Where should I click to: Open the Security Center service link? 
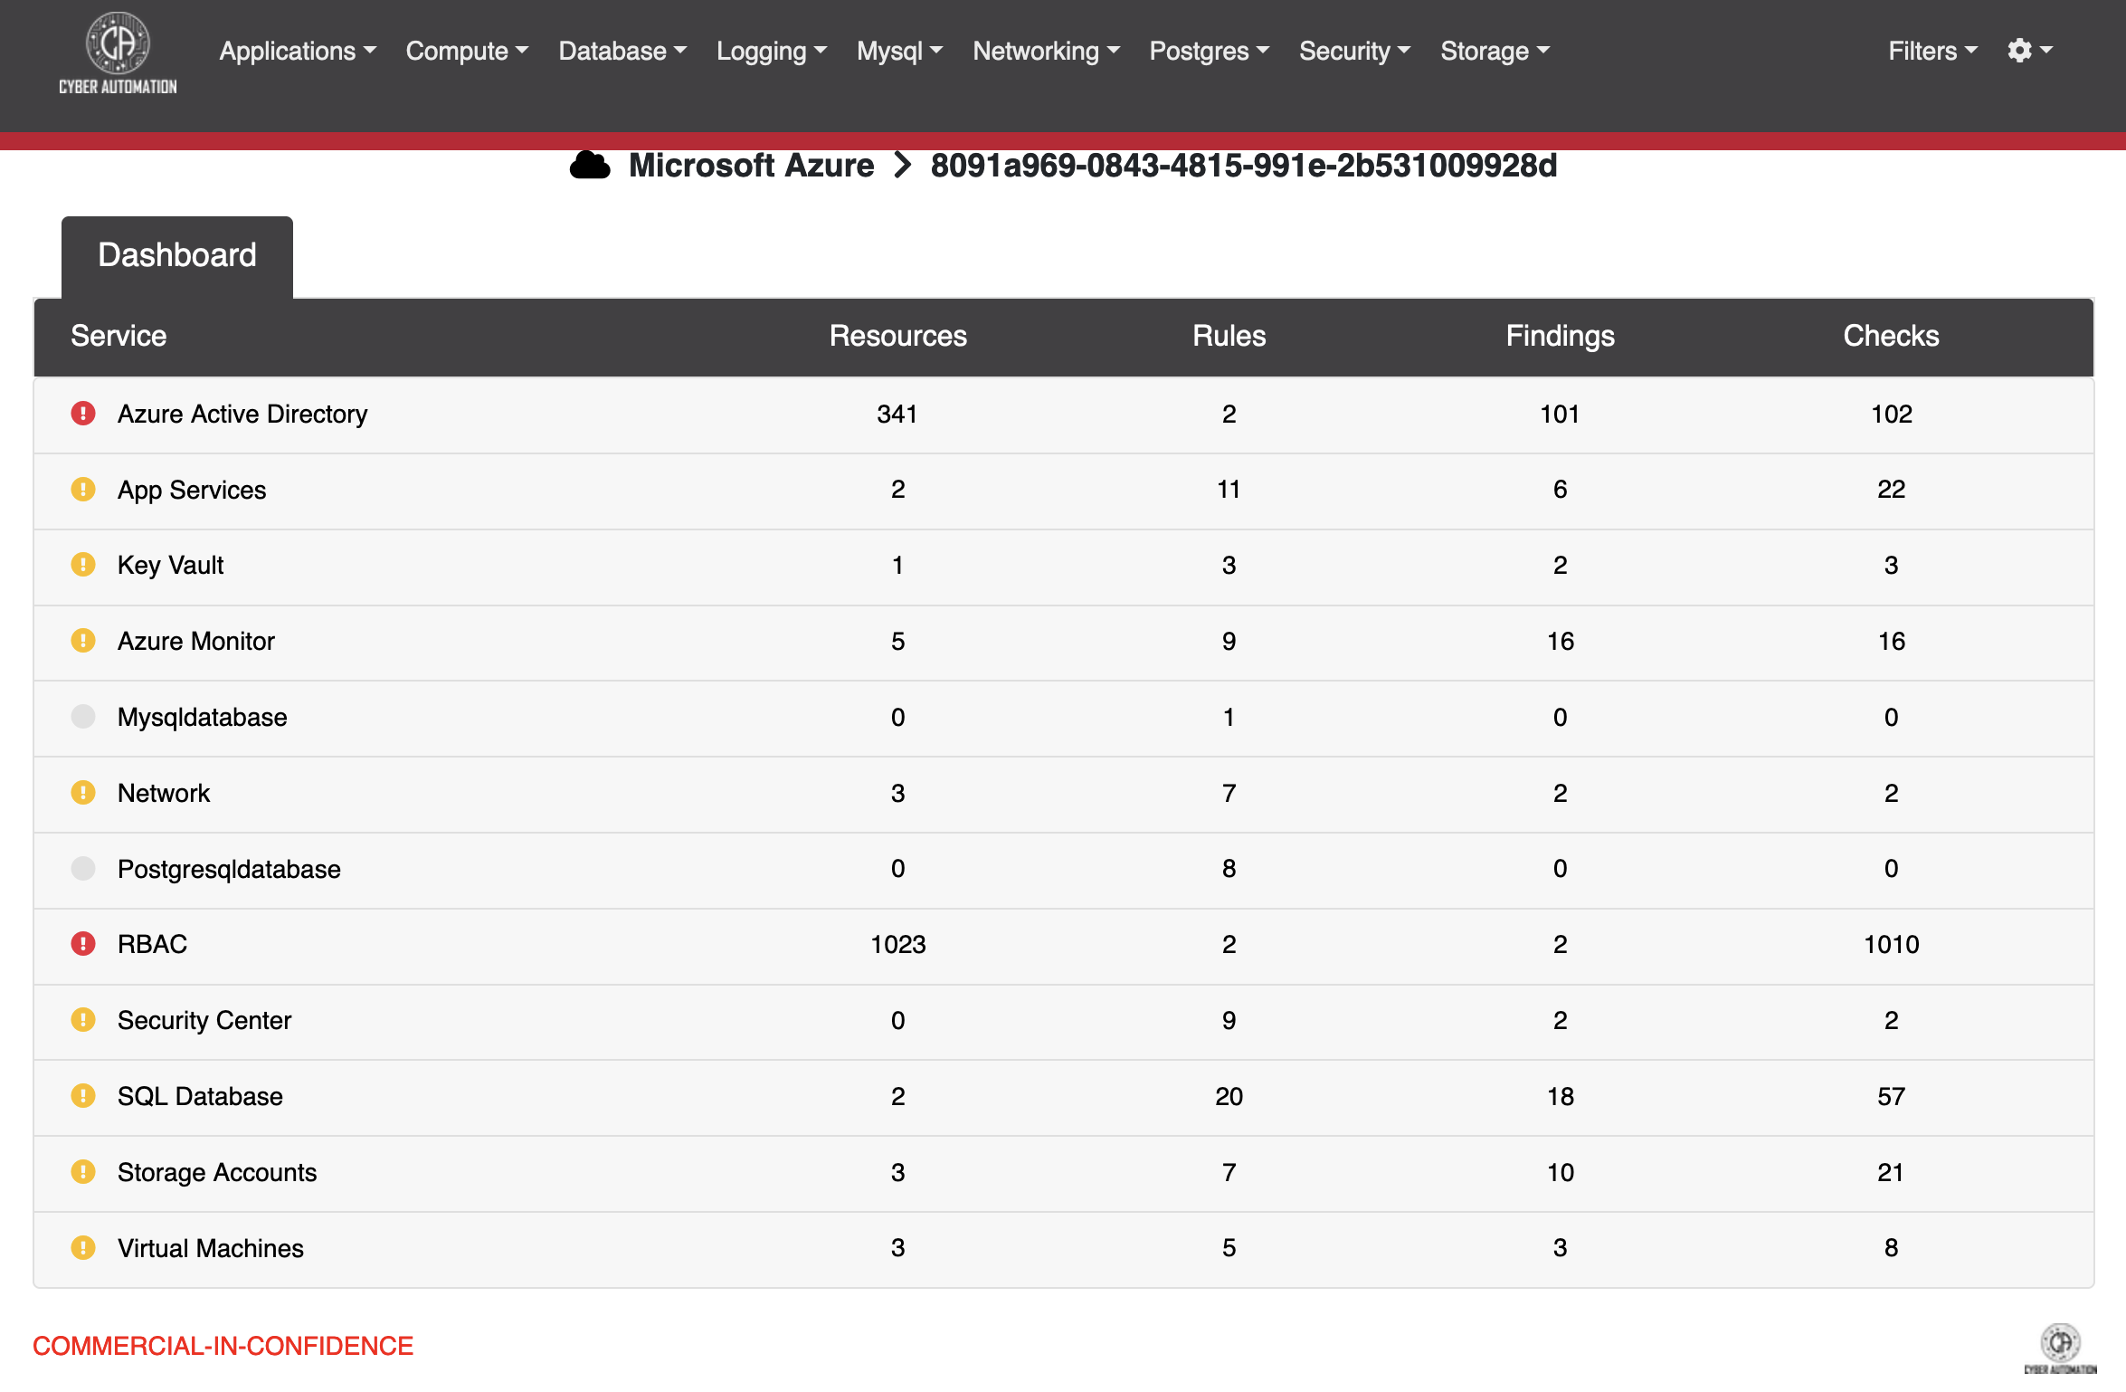click(x=204, y=1020)
